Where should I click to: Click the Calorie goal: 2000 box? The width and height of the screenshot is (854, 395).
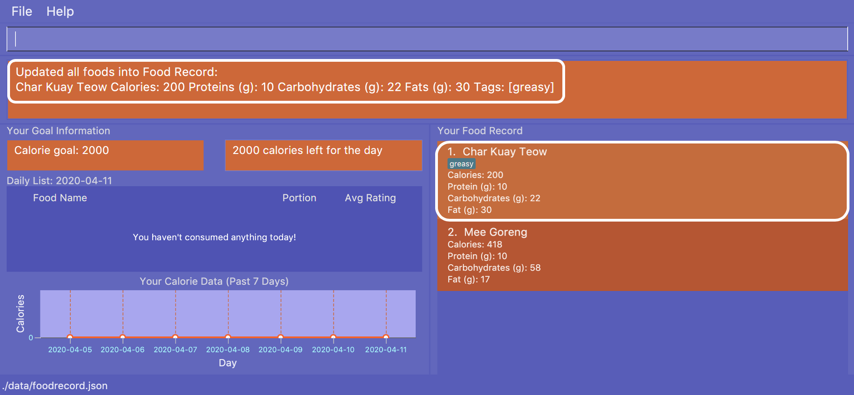tap(105, 155)
